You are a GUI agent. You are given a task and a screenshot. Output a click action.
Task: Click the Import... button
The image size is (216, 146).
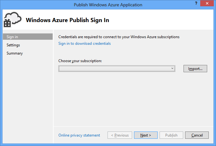[x=195, y=69]
